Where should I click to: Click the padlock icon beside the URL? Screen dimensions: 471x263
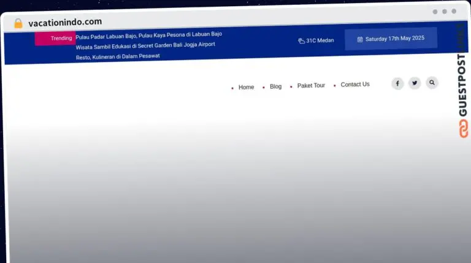(18, 23)
